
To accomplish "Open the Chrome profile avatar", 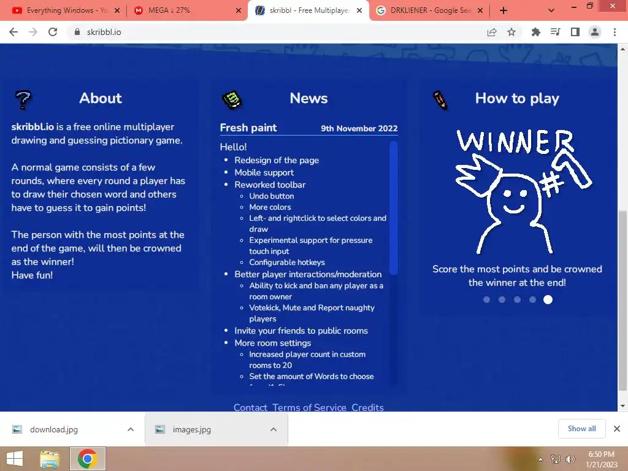I will 595,32.
